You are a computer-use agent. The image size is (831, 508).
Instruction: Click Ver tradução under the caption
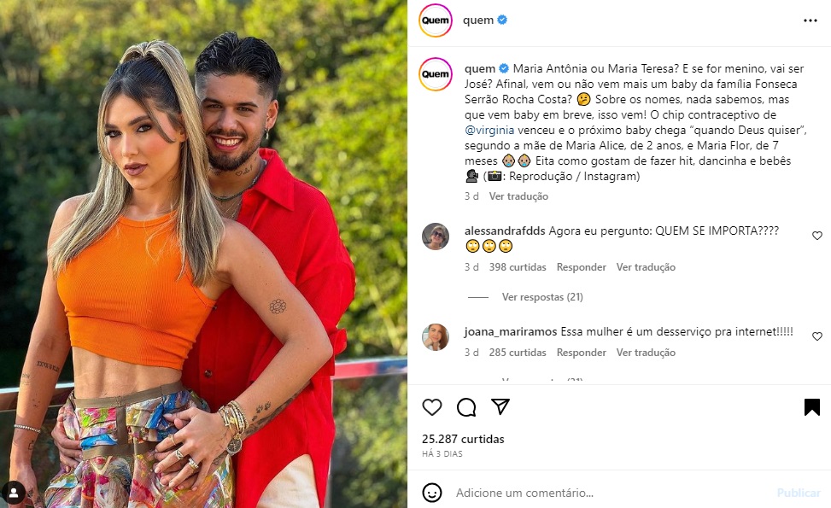point(518,196)
